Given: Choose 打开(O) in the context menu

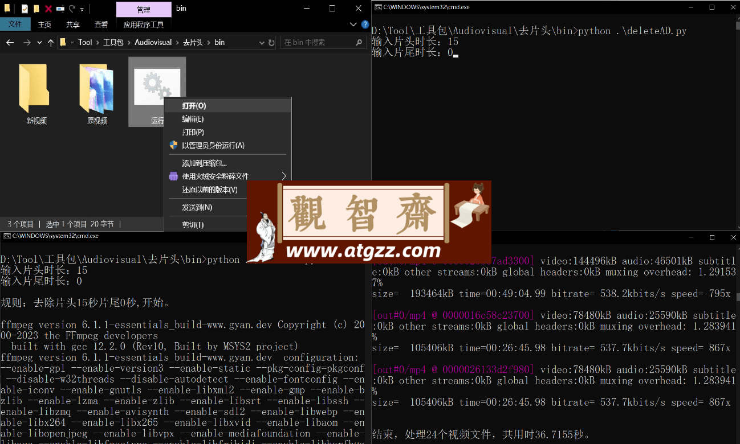Looking at the screenshot, I should pyautogui.click(x=227, y=106).
